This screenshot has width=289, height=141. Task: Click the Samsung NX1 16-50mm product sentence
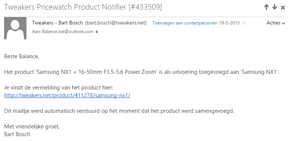[142, 72]
